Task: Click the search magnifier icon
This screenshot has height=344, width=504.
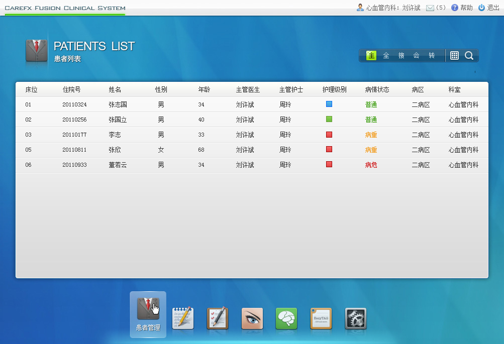Action: (x=469, y=56)
